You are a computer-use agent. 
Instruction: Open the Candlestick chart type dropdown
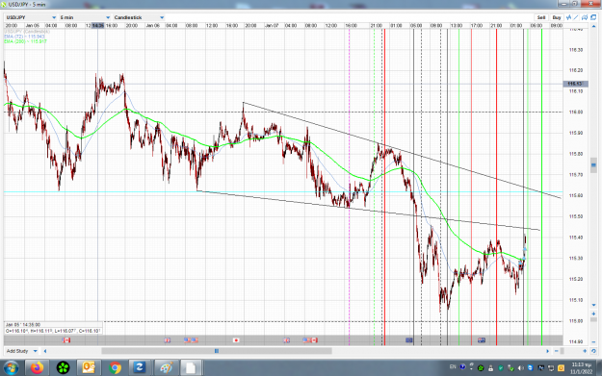point(139,17)
